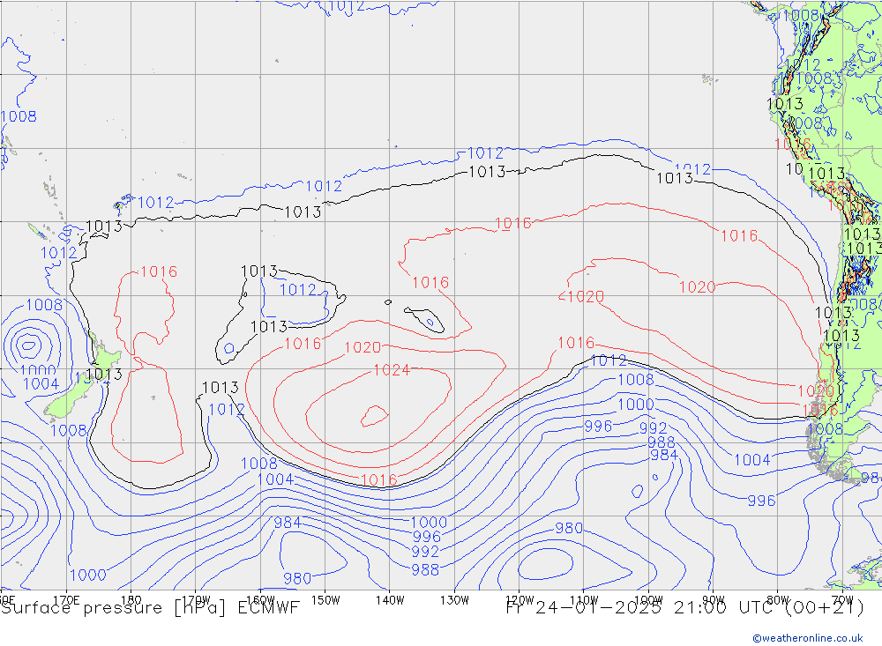Click the 996 isobar label near 110W
This screenshot has width=882, height=646.
[598, 426]
